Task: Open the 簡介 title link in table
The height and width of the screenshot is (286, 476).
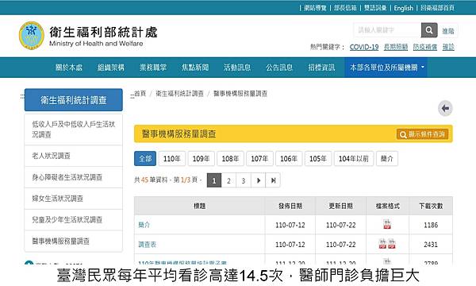Action: pos(144,225)
